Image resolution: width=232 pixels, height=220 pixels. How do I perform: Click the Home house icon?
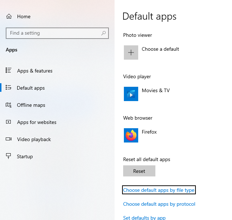9,16
